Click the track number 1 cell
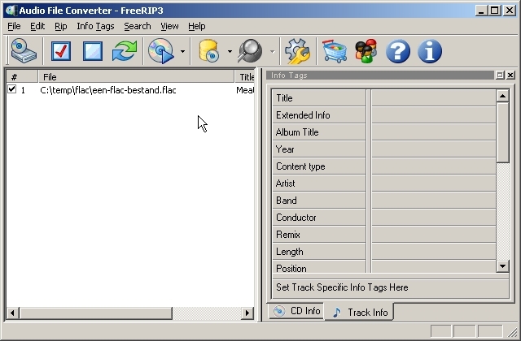Image resolution: width=521 pixels, height=341 pixels. [23, 90]
